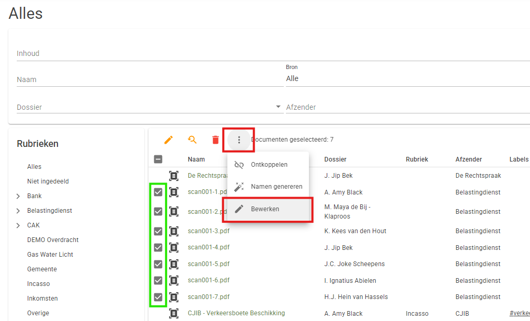Open the scan001-5.pdf document link

point(209,264)
